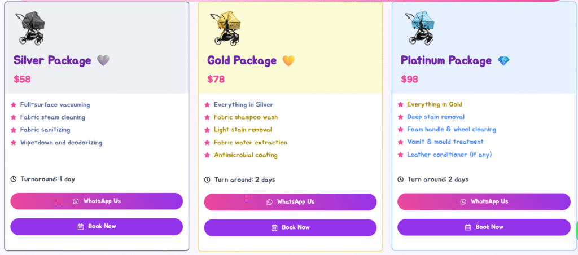Click the grey heart icon beside Silver Package

(103, 60)
